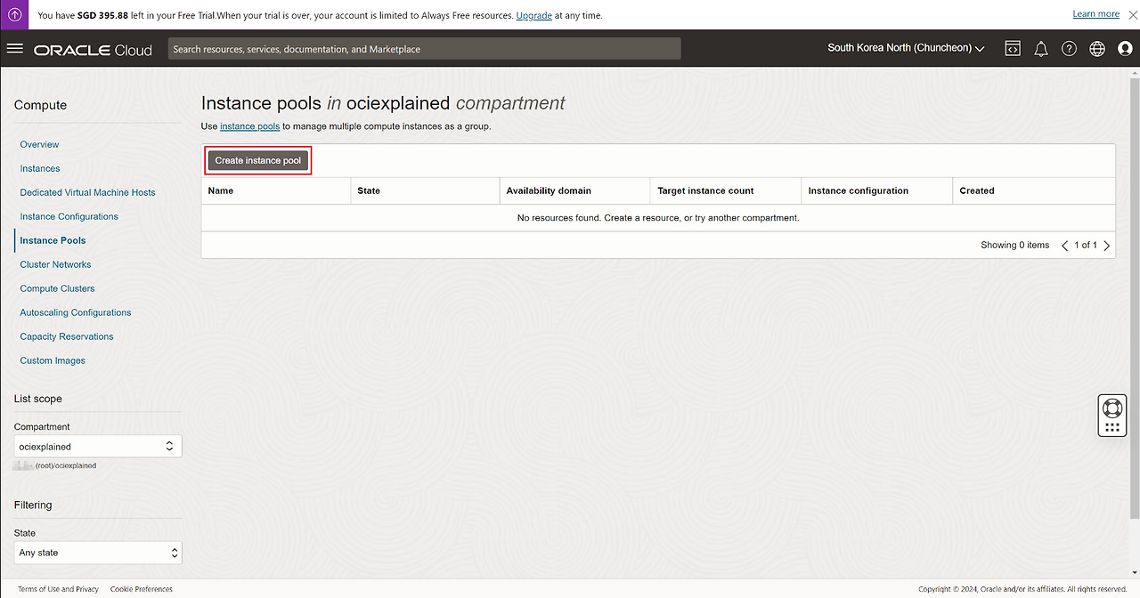Select Compute Clusters
This screenshot has width=1140, height=598.
(x=57, y=288)
